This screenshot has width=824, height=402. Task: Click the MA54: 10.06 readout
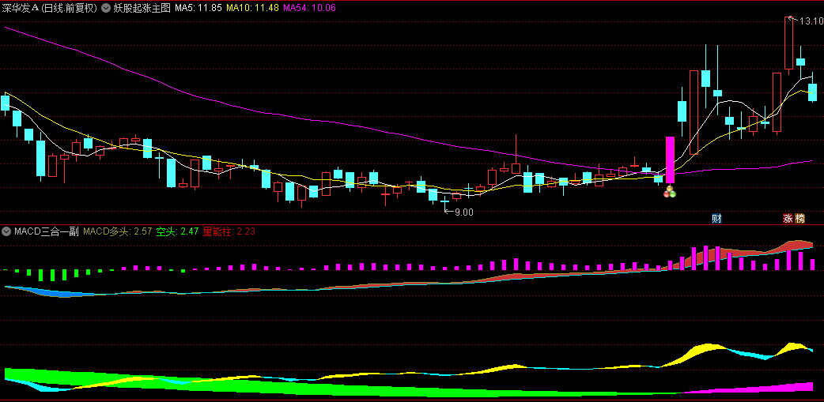(x=309, y=8)
